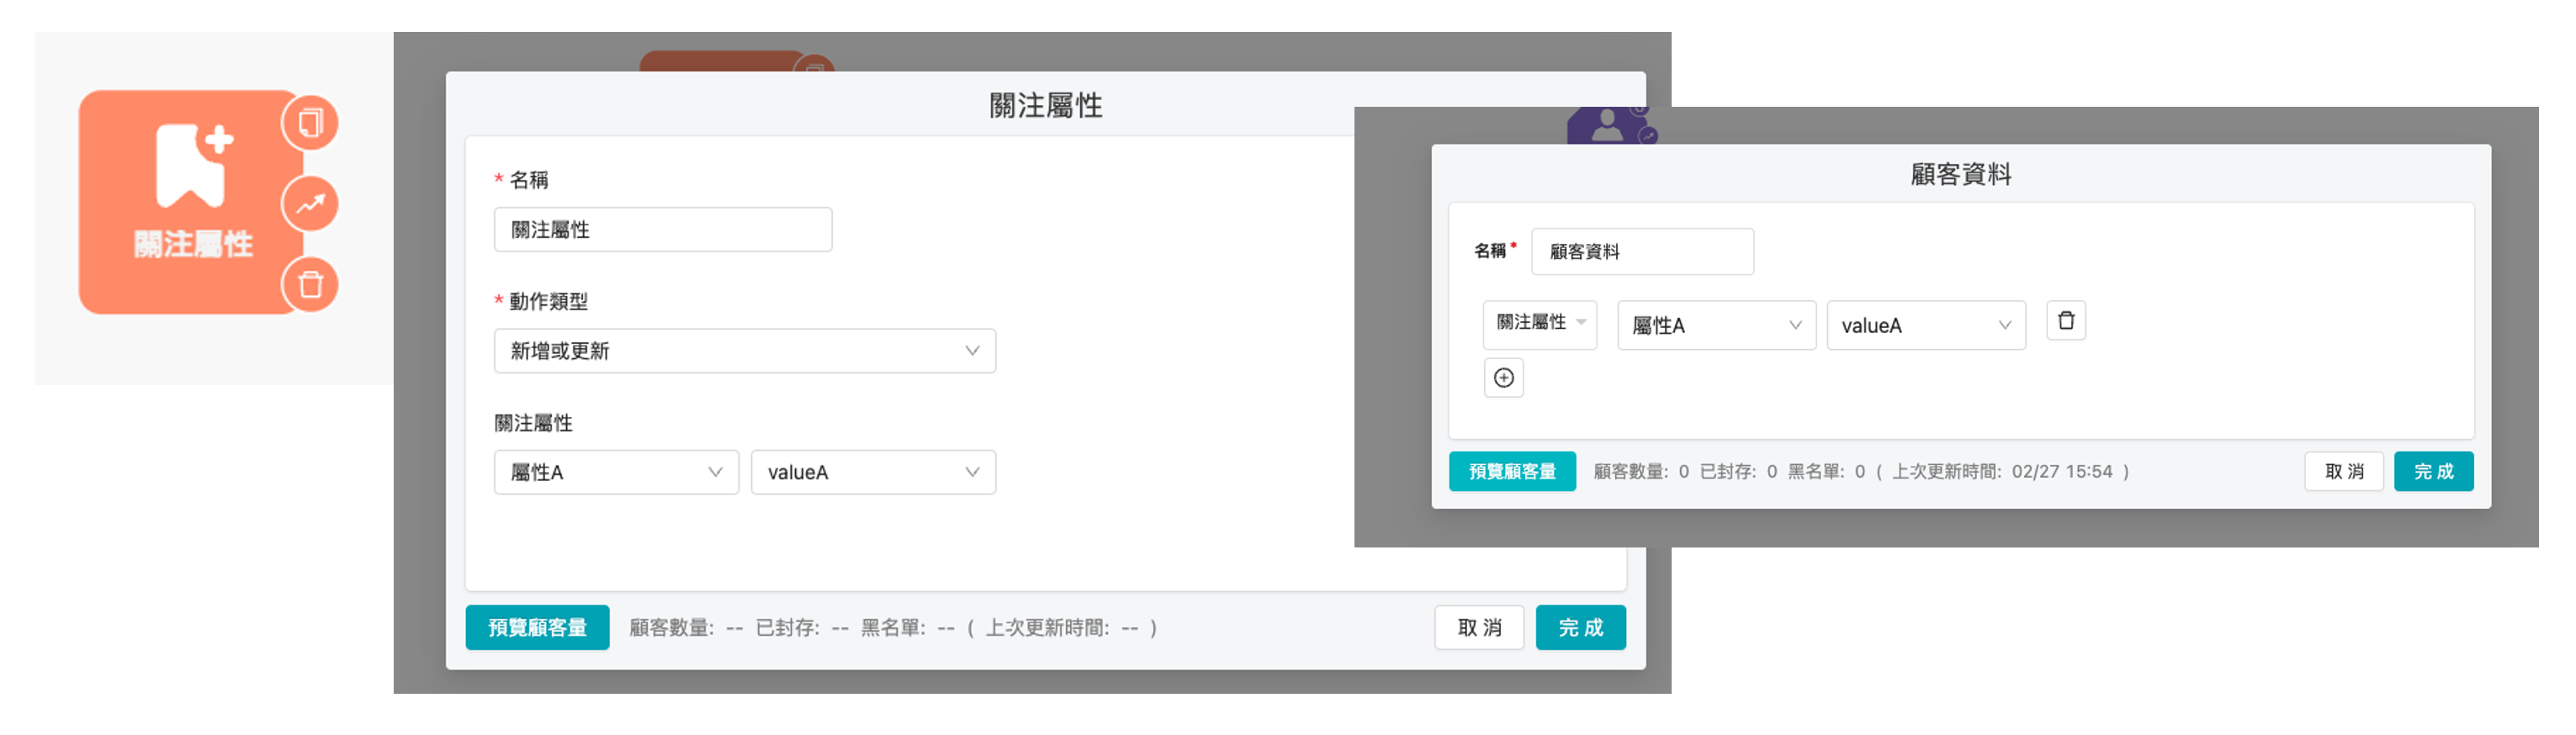Open the valueA dropdown in the 顧客資料 dialog
The image size is (2576, 735).
pos(1926,325)
